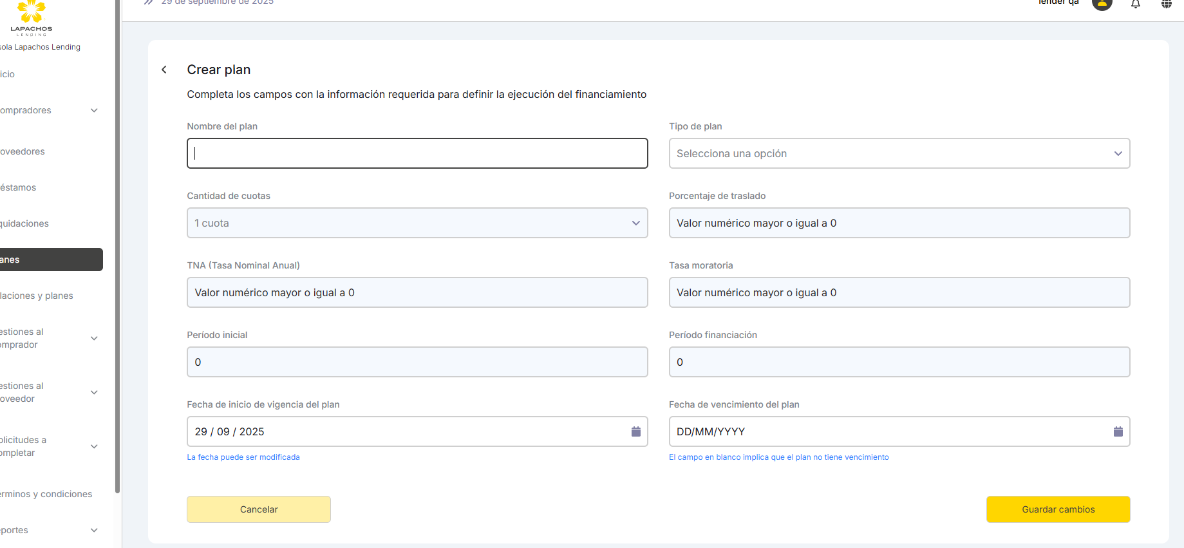Expand the Solicitudes a completar section
1184x548 pixels.
coord(94,446)
